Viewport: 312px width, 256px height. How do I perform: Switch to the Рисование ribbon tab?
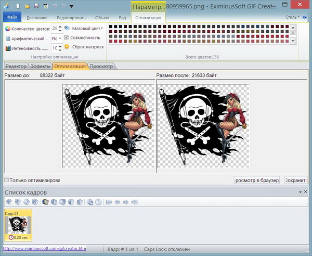click(37, 18)
